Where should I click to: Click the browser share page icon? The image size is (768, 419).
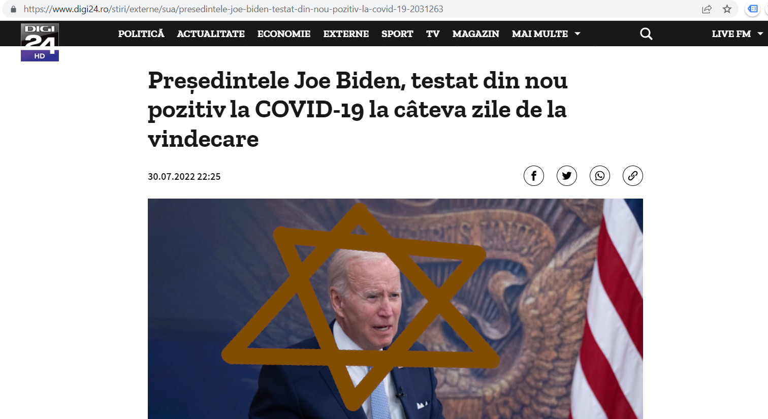(707, 9)
